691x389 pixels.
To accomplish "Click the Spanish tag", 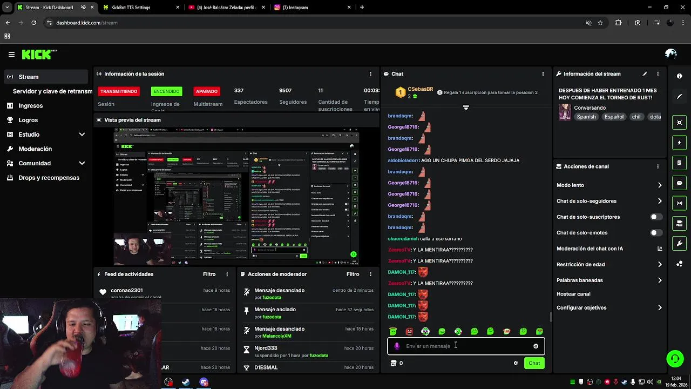I will coord(586,117).
